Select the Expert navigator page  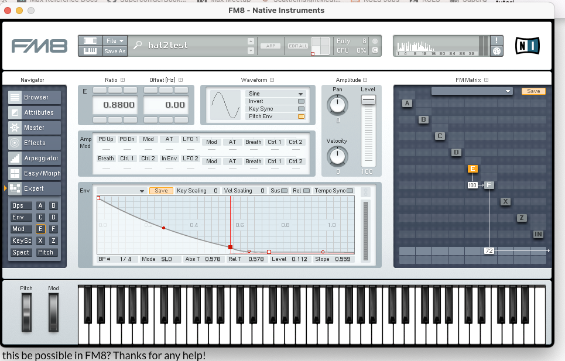click(34, 188)
